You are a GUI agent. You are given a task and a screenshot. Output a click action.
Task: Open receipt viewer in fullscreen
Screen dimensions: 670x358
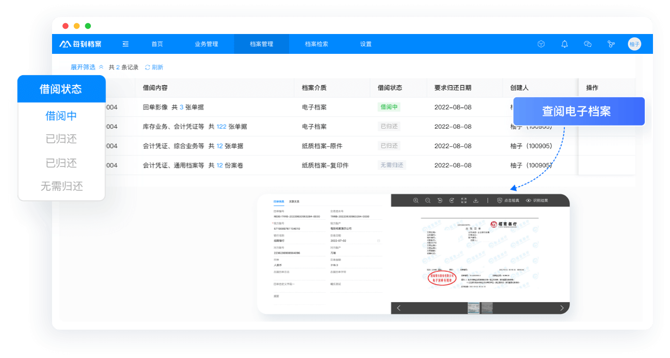tap(464, 200)
